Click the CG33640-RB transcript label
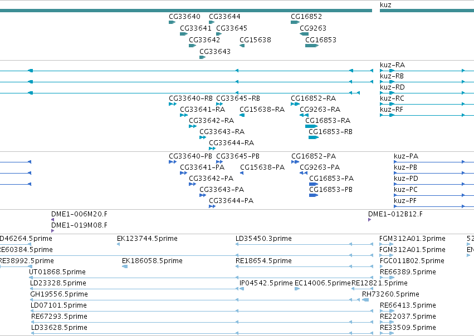 (190, 98)
